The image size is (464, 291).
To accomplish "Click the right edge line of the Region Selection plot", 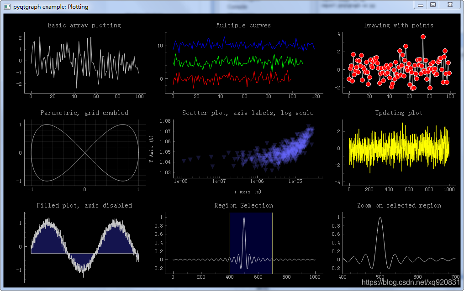I will [272, 243].
